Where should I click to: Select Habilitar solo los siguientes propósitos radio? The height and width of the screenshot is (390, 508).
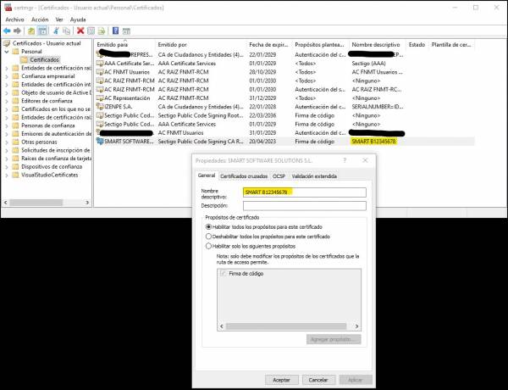click(208, 246)
